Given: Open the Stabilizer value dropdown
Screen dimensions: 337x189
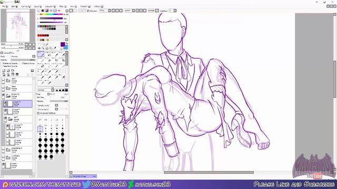Looking at the screenshot, I should click(175, 10).
